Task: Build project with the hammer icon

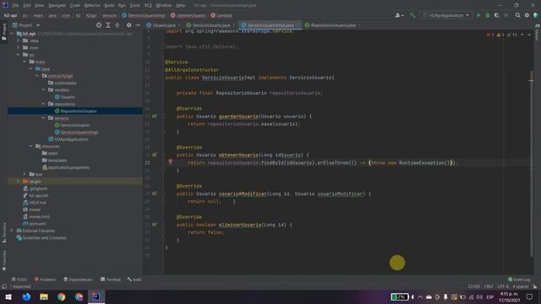Action: pyautogui.click(x=413, y=15)
